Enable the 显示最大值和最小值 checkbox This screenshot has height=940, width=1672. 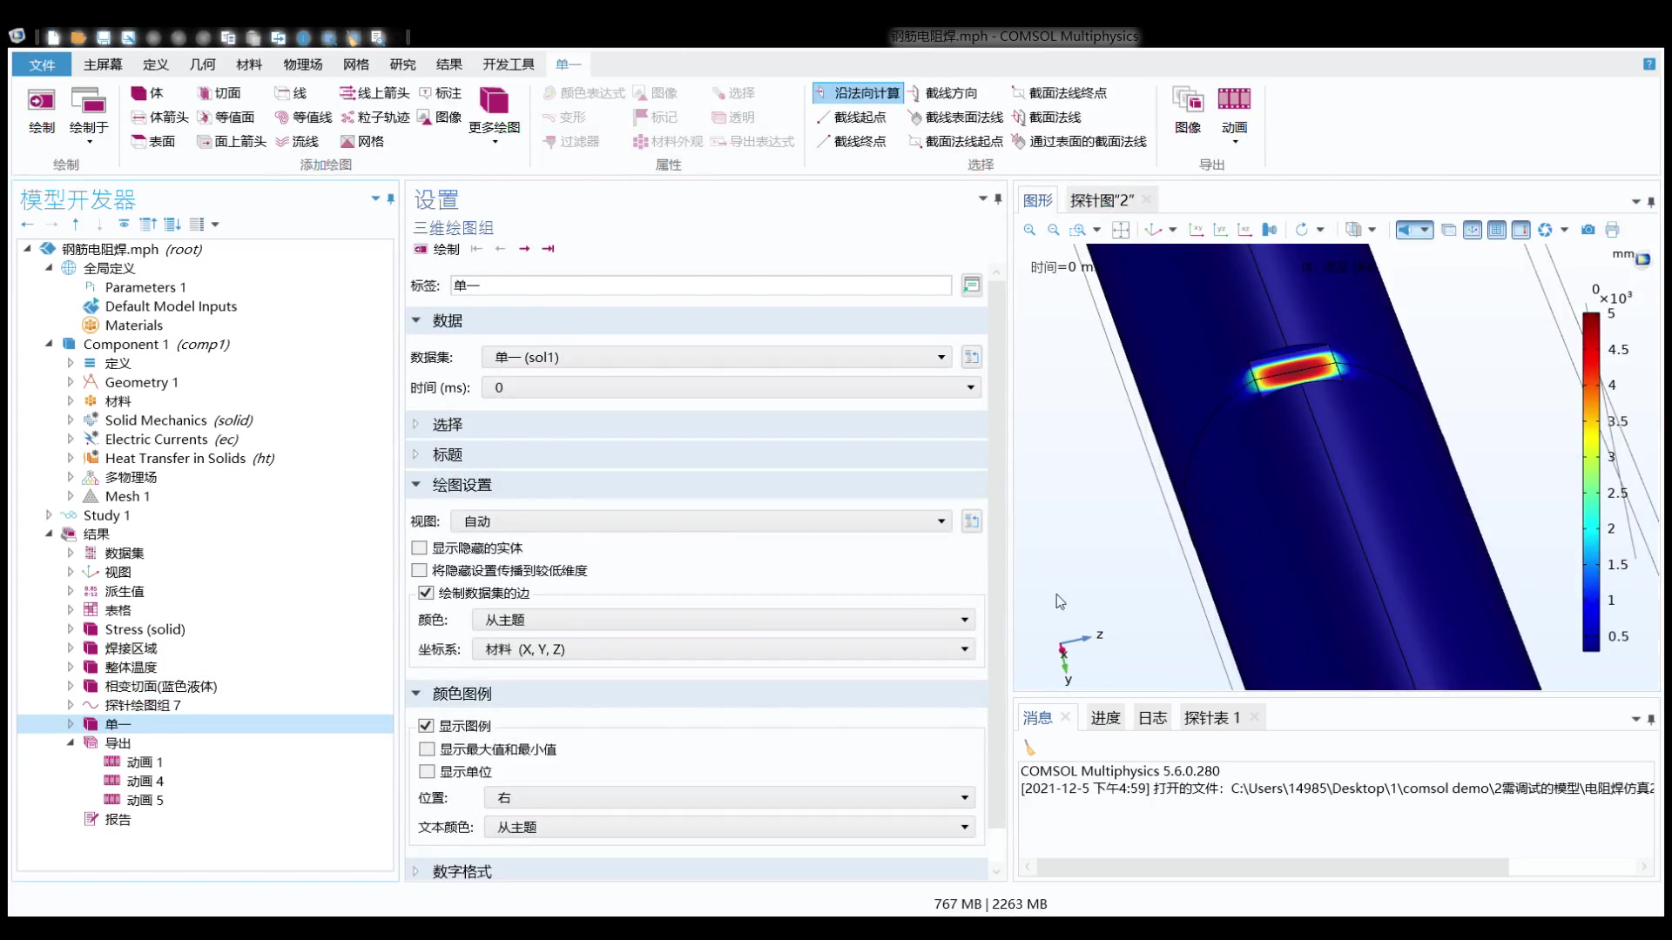click(x=426, y=749)
